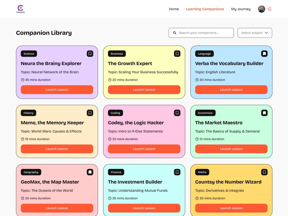Bookmark Memo, the Memory Keeper

(90, 113)
